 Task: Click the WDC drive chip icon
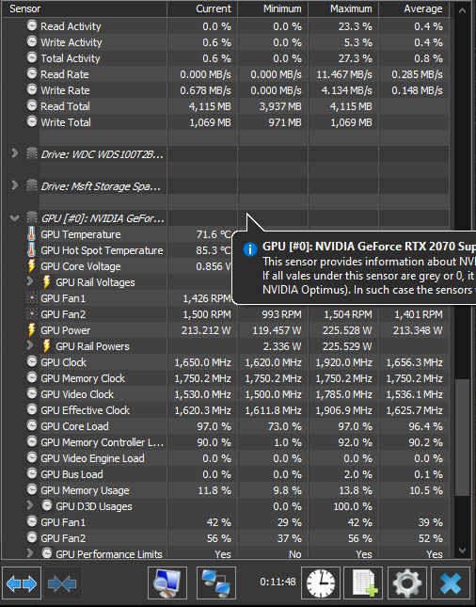coord(32,153)
